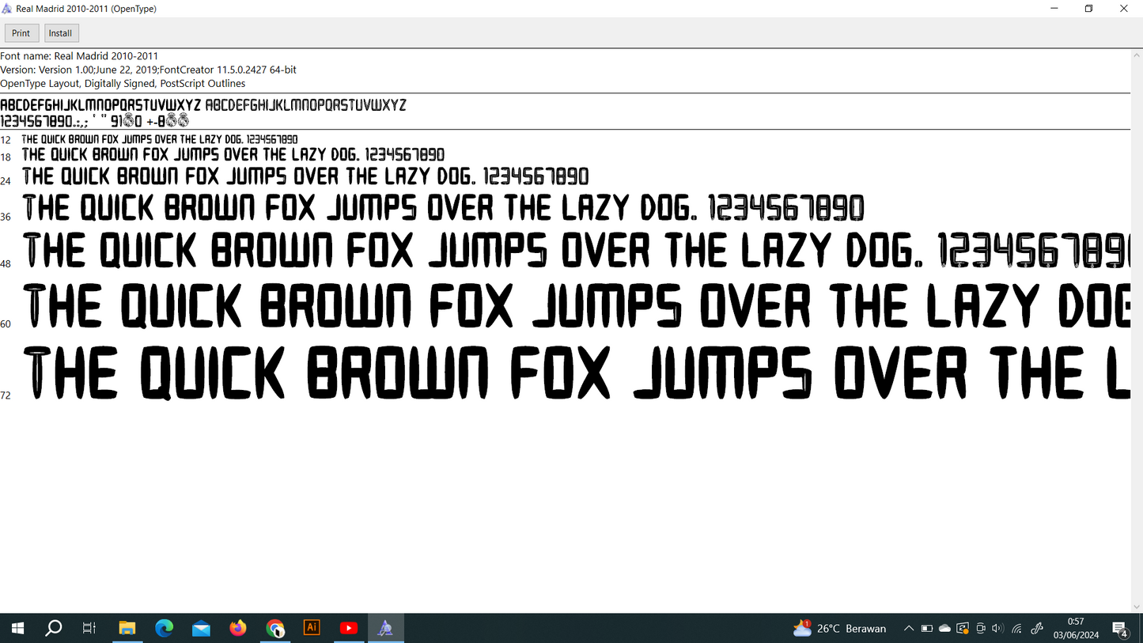Click the 'OpenType Layout, Digitally Signed' line
The width and height of the screenshot is (1143, 643).
click(x=123, y=83)
